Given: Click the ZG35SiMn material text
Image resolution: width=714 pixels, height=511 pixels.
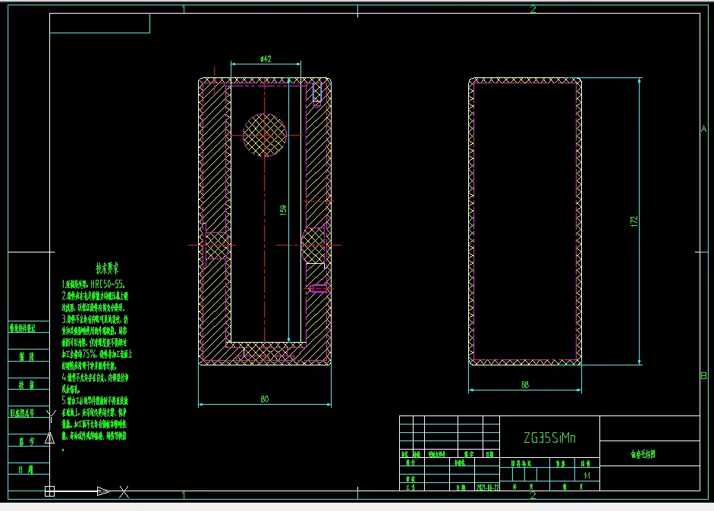Looking at the screenshot, I should pos(549,438).
